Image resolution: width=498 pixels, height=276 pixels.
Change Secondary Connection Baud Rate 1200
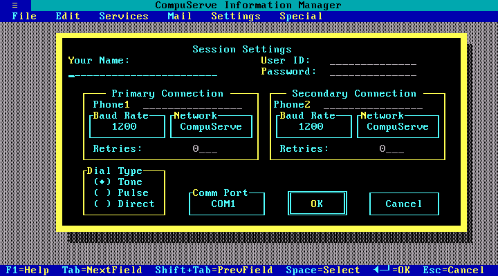314,126
